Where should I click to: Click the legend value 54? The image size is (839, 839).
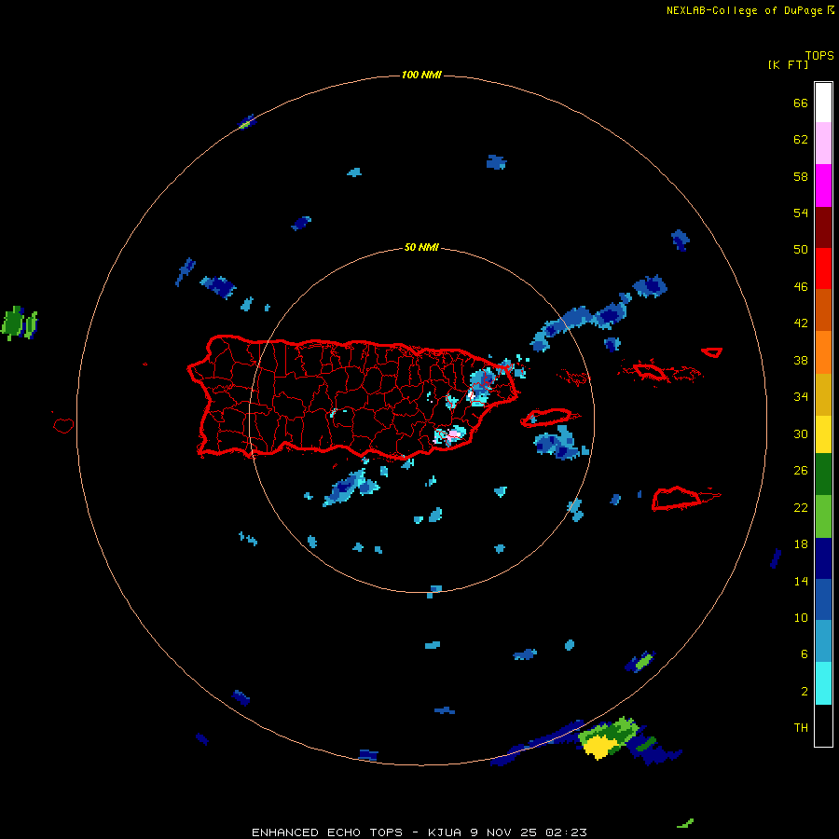[x=801, y=213]
